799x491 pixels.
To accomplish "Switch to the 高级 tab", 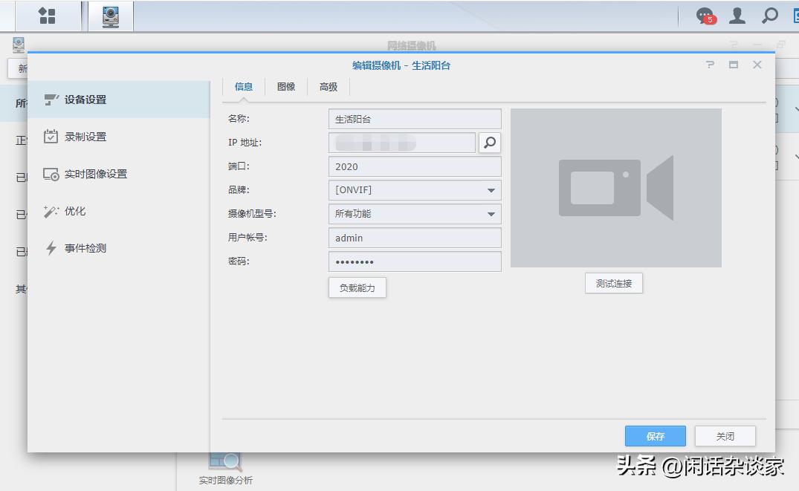I will click(328, 86).
